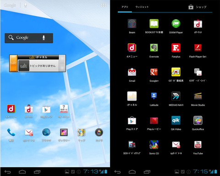Open Gガイド番組表 app
220x176 pixels.
pyautogui.click(x=176, y=72)
